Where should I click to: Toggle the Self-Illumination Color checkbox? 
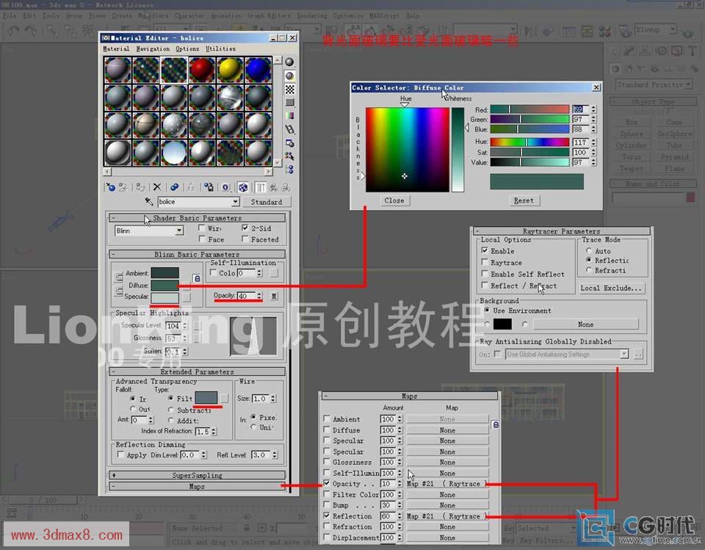click(x=214, y=272)
